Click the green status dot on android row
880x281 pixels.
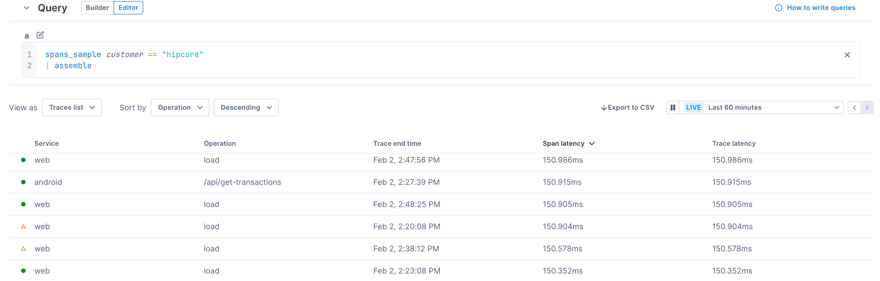click(x=23, y=182)
